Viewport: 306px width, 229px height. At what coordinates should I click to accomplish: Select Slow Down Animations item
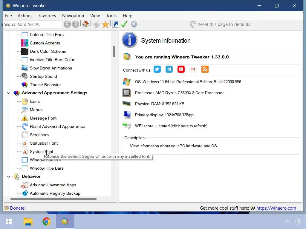(x=51, y=68)
